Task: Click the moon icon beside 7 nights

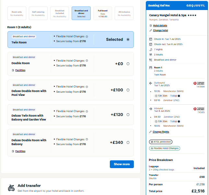Action: coord(151,50)
